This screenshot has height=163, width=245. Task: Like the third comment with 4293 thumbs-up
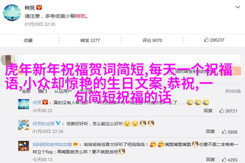click(229, 160)
